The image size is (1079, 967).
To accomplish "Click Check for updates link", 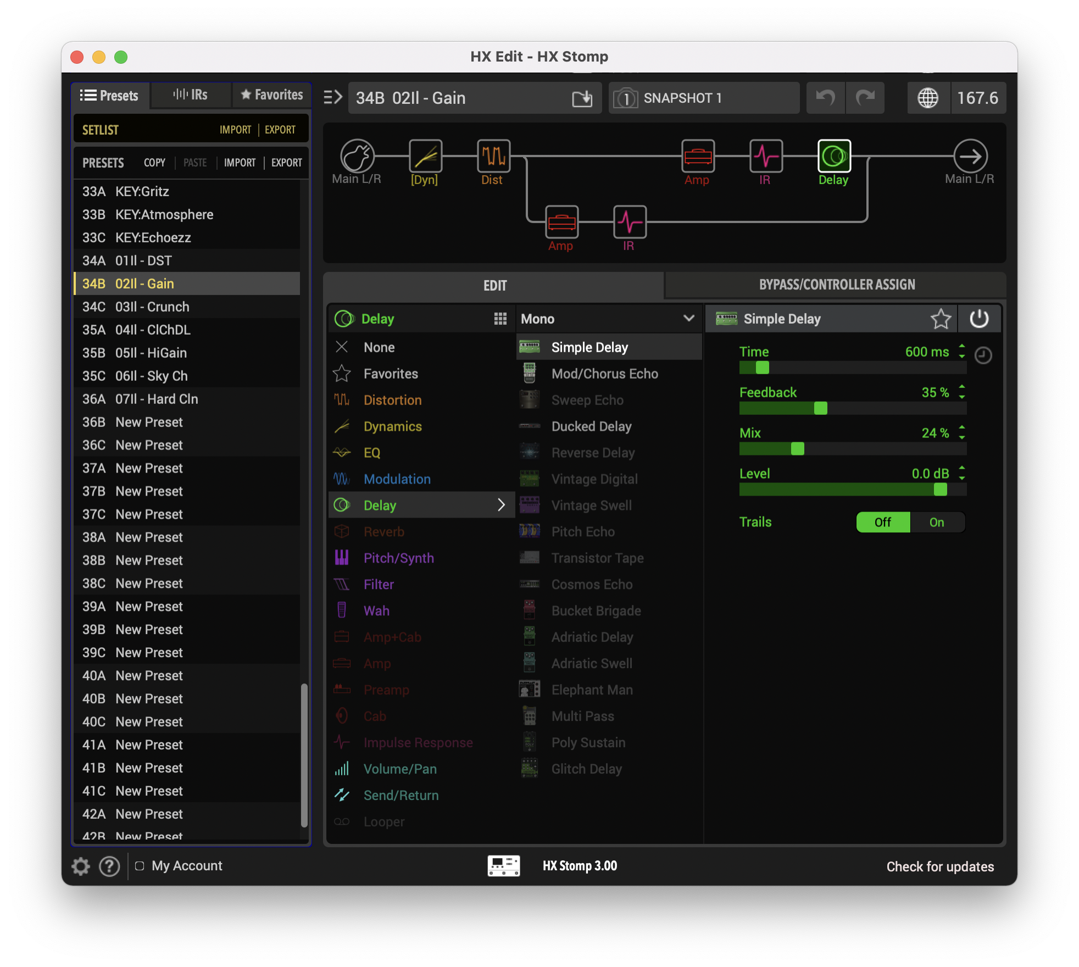I will click(x=939, y=866).
